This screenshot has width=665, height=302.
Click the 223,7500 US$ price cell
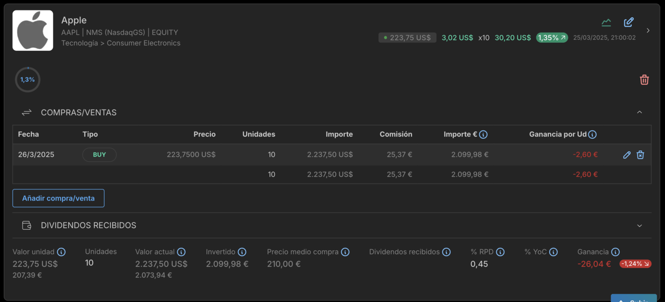coord(191,155)
